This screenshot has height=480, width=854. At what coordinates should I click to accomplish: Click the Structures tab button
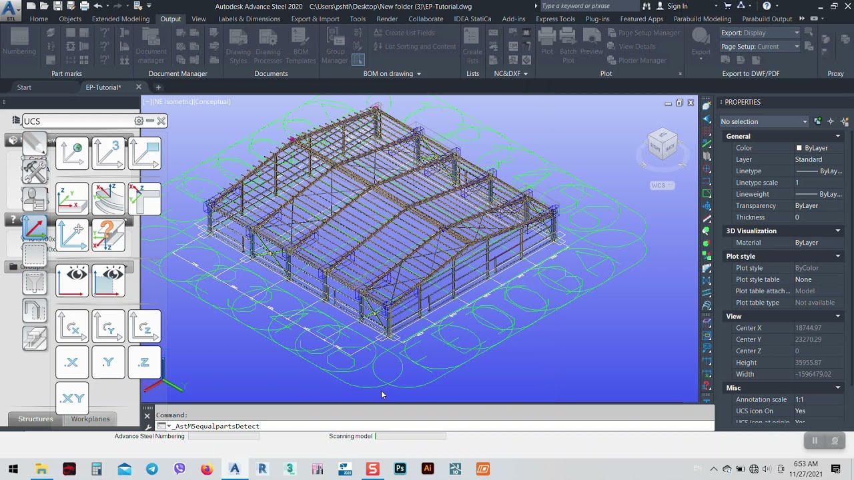pos(35,419)
